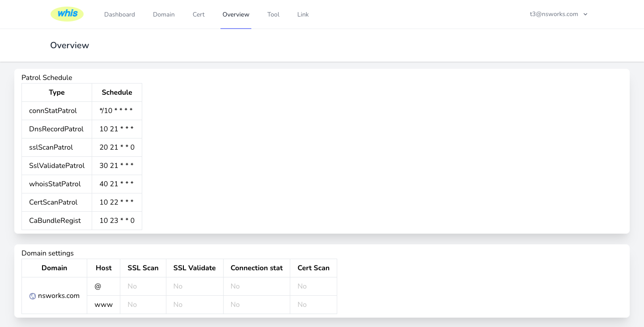Click the whis logo
644x327 pixels.
[x=67, y=14]
